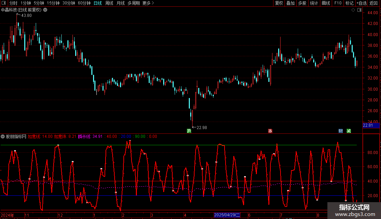Click the 12 month mark on time axis
The height and width of the screenshot is (219, 381).
pos(60,215)
